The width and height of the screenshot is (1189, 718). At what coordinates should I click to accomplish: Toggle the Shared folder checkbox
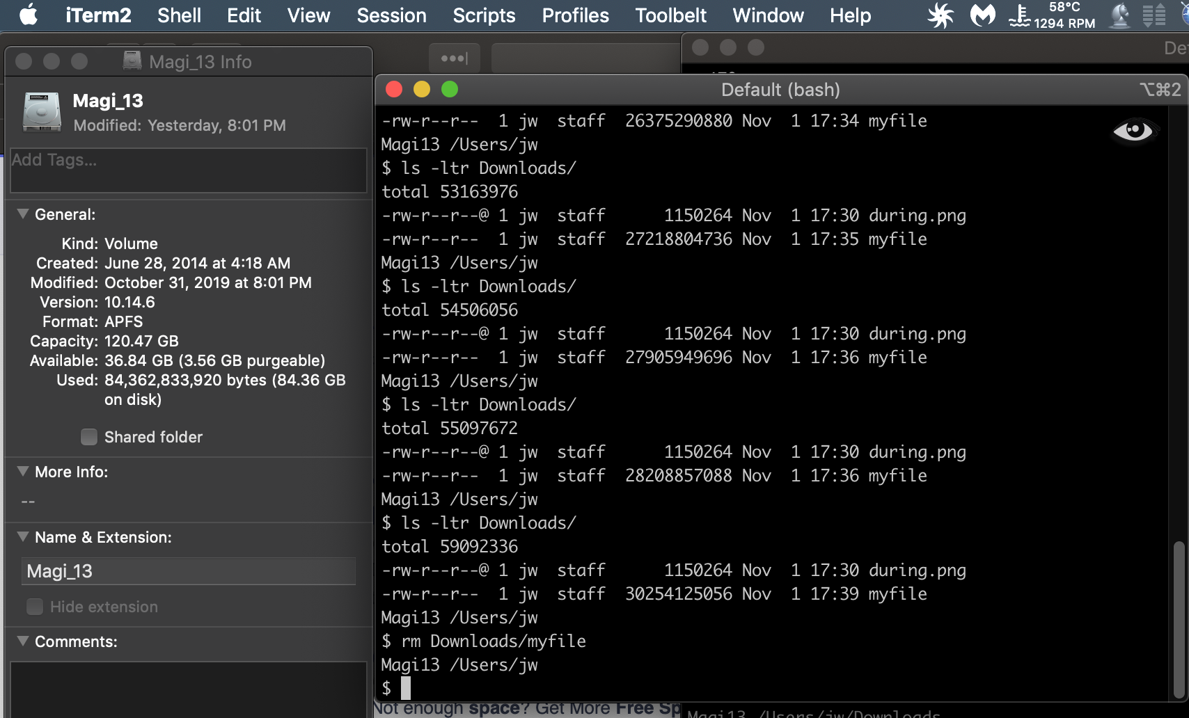coord(88,437)
